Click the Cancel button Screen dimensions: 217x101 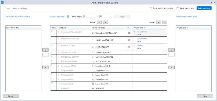pos(11,96)
